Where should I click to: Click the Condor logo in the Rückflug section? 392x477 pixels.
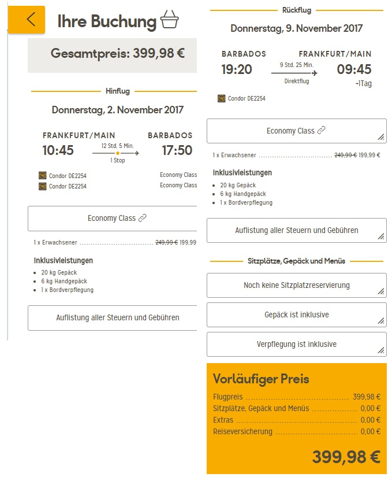[x=221, y=98]
